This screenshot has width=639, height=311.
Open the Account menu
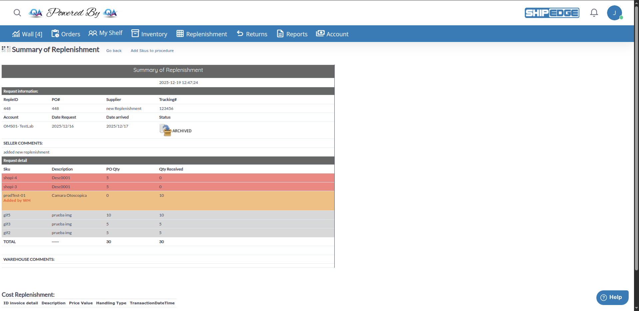332,34
